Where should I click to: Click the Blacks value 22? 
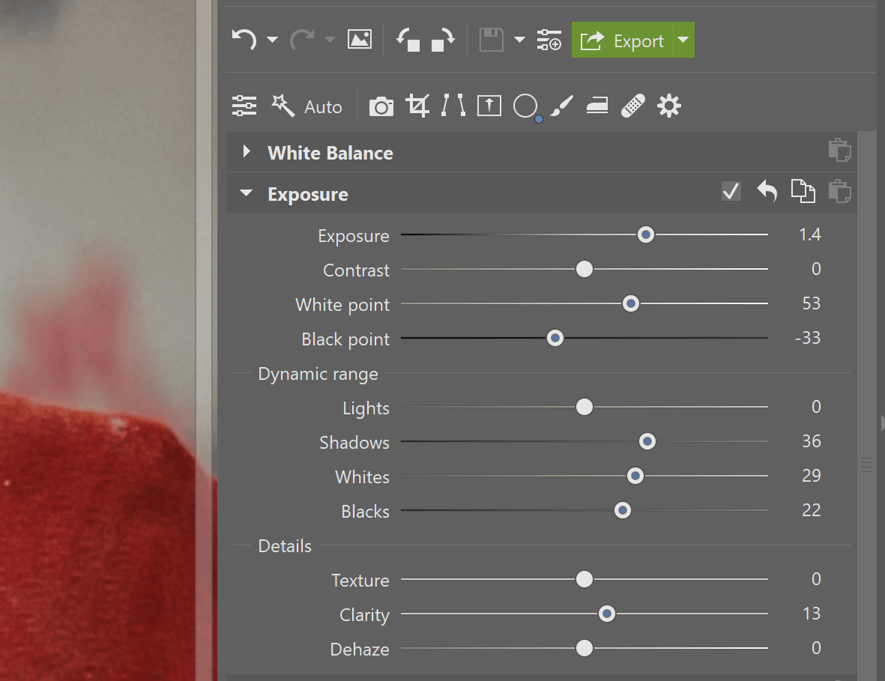812,511
